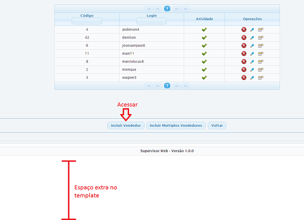Image resolution: width=304 pixels, height=220 pixels.
Task: Select page 1 in top paginator
Action: [x=167, y=8]
